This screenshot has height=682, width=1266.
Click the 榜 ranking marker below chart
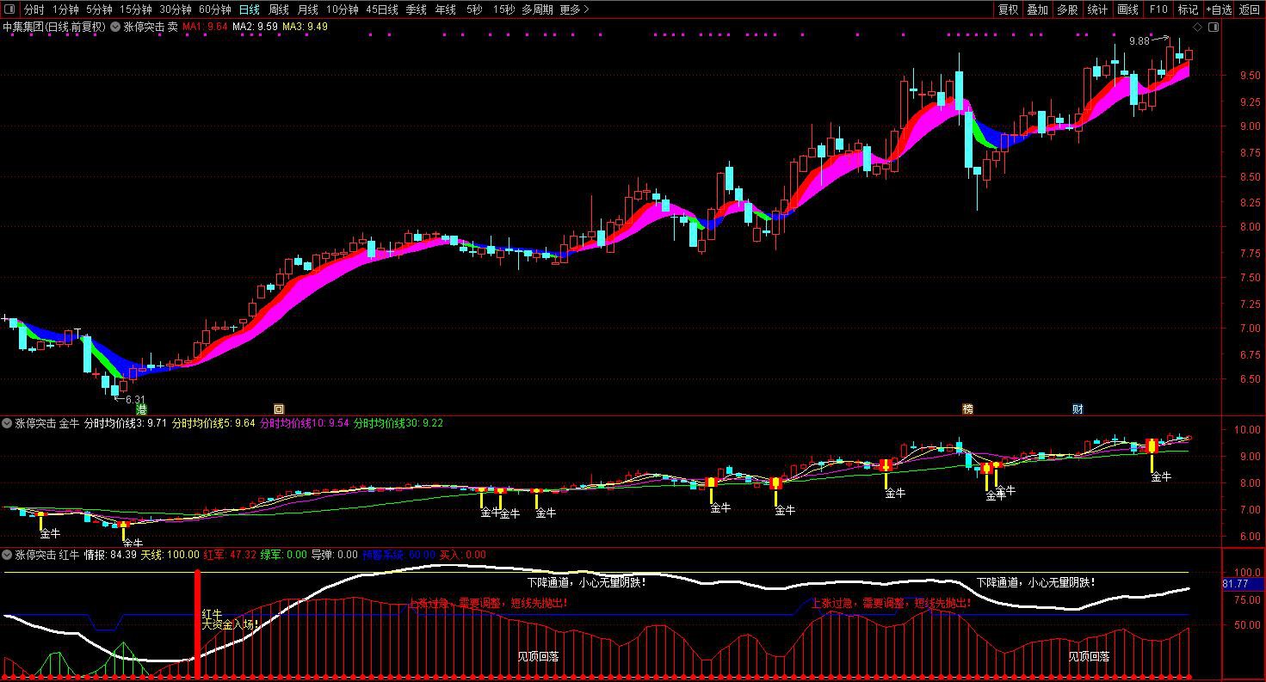(x=967, y=409)
